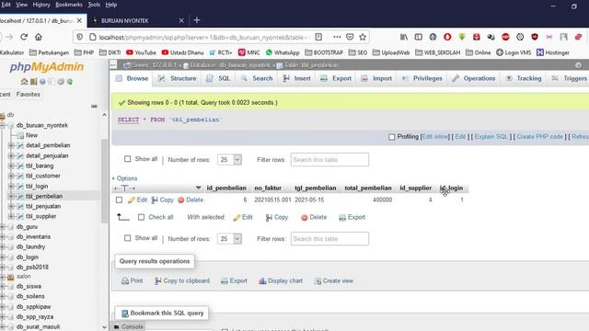589x331 pixels.
Task: Click the navigation panel scrollbar down arrow
Action: 104,327
